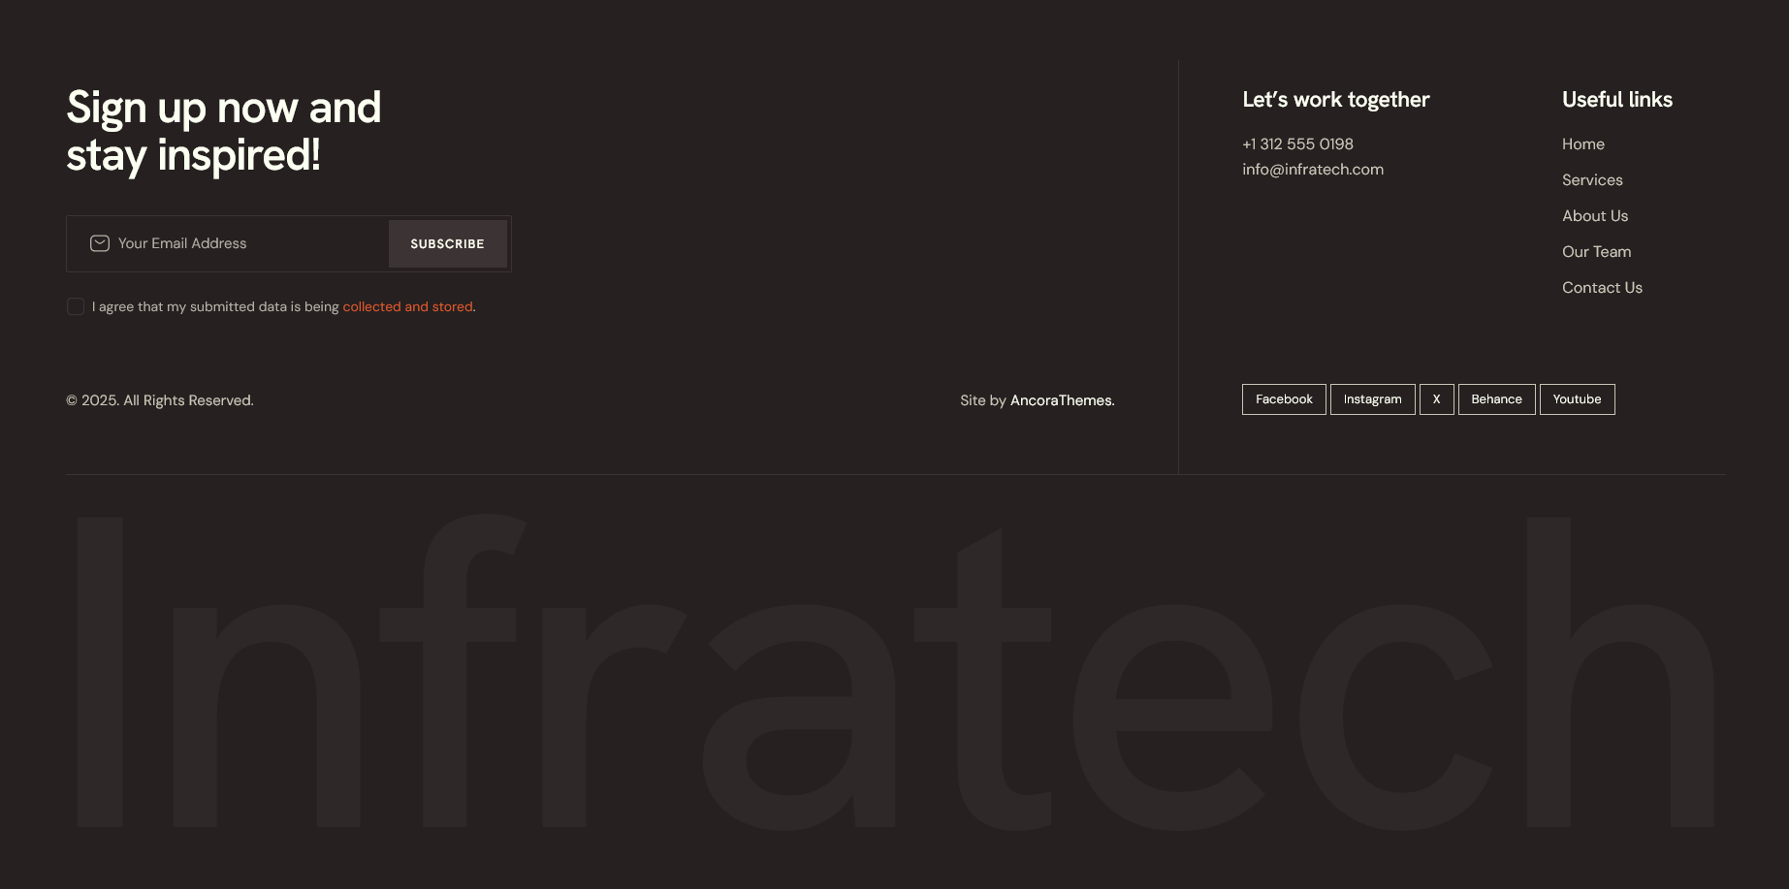
Task: Click the 'Let's work together' heading
Action: (1335, 100)
